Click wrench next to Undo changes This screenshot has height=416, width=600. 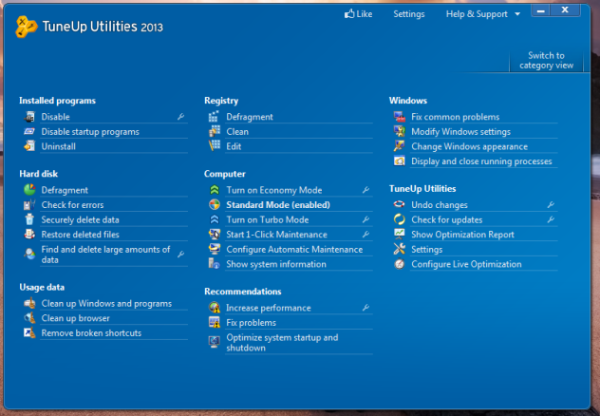pyautogui.click(x=551, y=204)
